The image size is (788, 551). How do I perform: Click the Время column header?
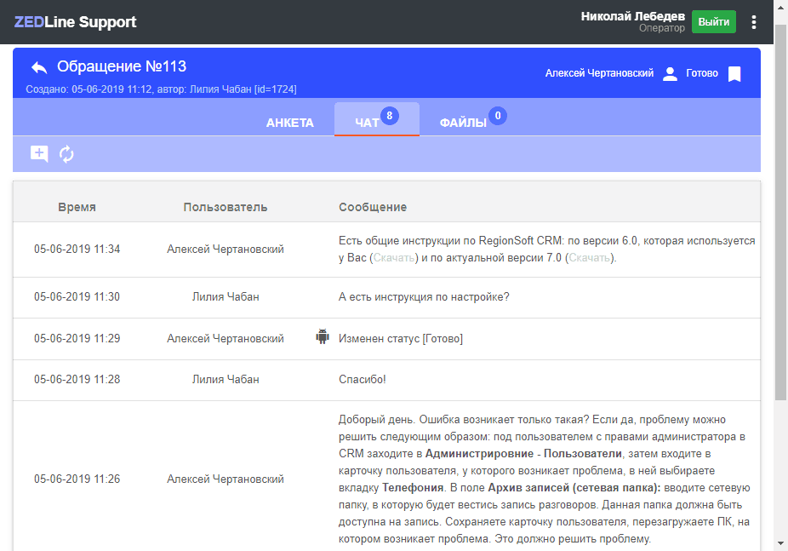[77, 207]
